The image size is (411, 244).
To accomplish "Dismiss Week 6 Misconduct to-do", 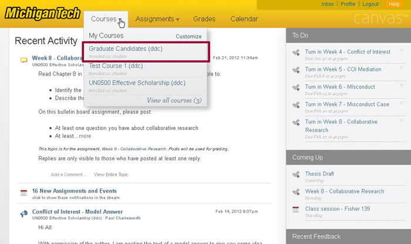I will pos(401,85).
